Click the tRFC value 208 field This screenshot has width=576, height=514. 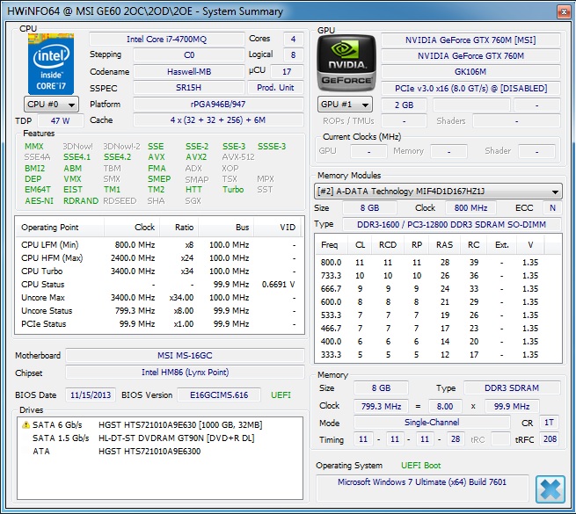click(550, 439)
